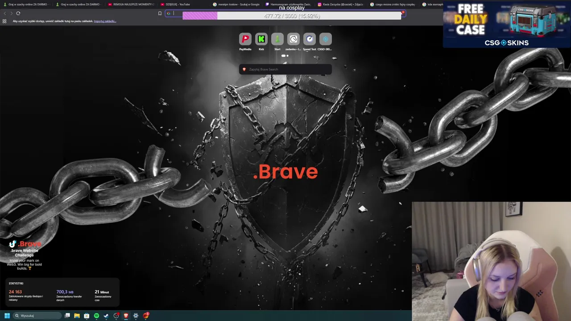Focus the address bar field
This screenshot has height=321, width=571.
click(x=285, y=13)
